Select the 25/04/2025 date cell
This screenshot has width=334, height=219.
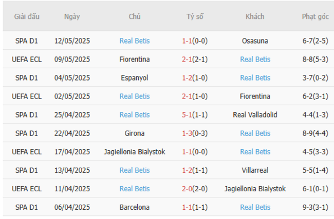[72, 115]
